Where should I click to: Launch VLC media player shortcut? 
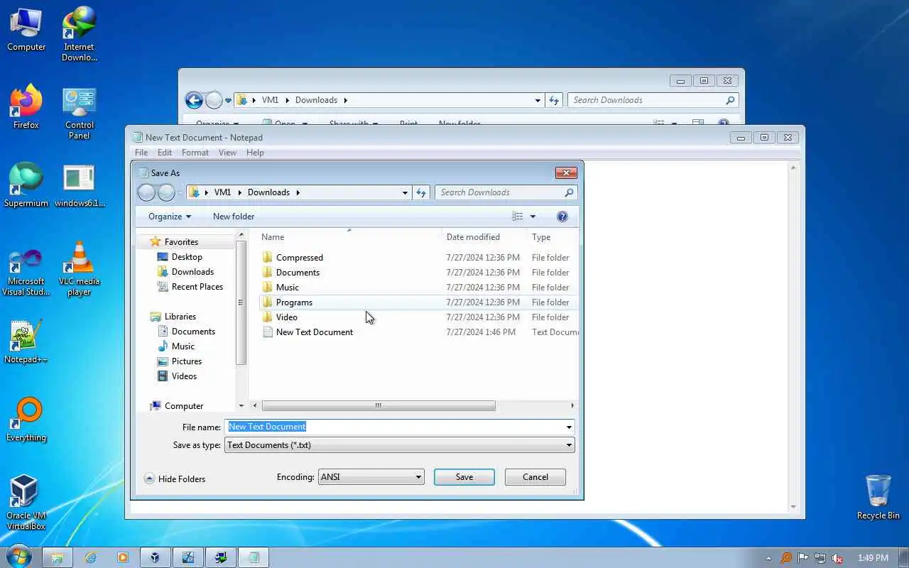[x=80, y=268]
